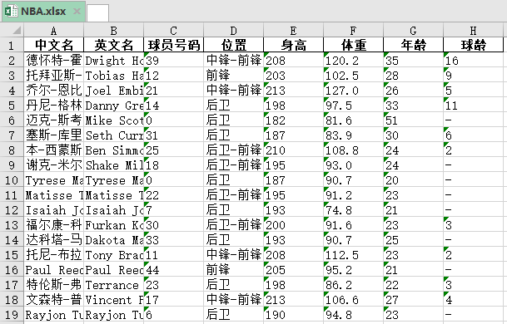Click the 中文名 header cell
Image resolution: width=507 pixels, height=324 pixels.
tap(53, 45)
